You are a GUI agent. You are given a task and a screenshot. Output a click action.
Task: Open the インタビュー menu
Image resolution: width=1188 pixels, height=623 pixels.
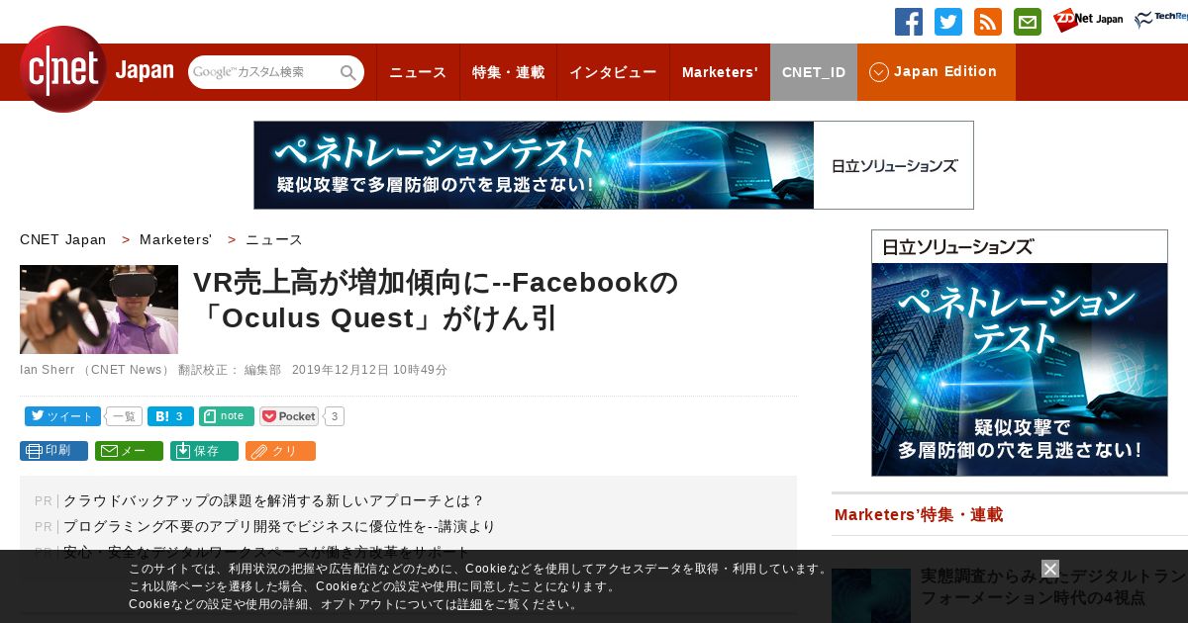[x=613, y=72]
